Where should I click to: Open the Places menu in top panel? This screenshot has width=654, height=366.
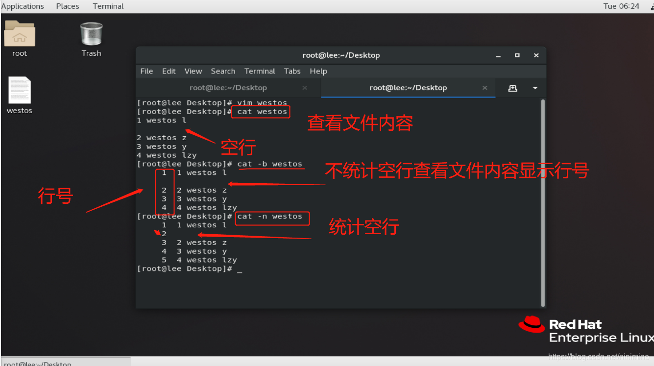(68, 6)
